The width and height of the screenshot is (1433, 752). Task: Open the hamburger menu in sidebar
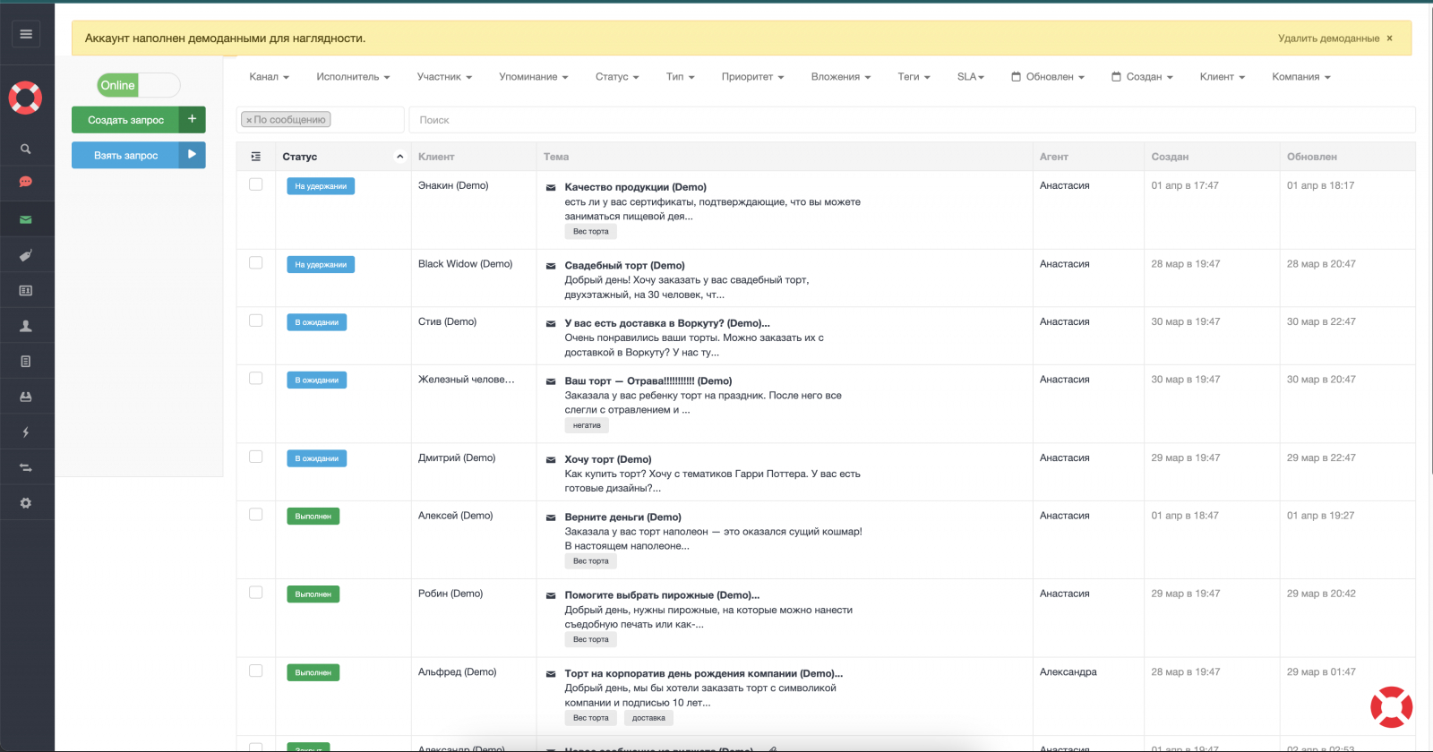click(26, 34)
